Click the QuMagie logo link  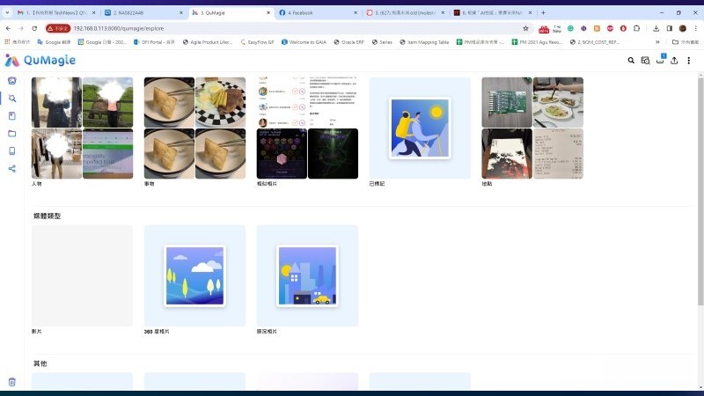(40, 60)
